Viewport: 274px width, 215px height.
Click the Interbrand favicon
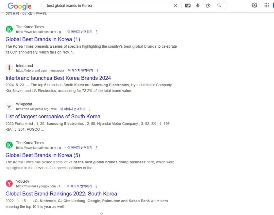click(x=9, y=68)
